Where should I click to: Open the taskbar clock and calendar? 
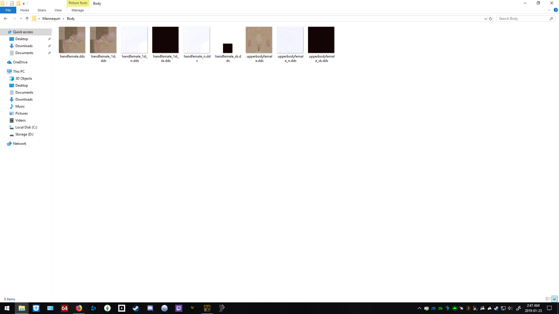click(x=533, y=308)
